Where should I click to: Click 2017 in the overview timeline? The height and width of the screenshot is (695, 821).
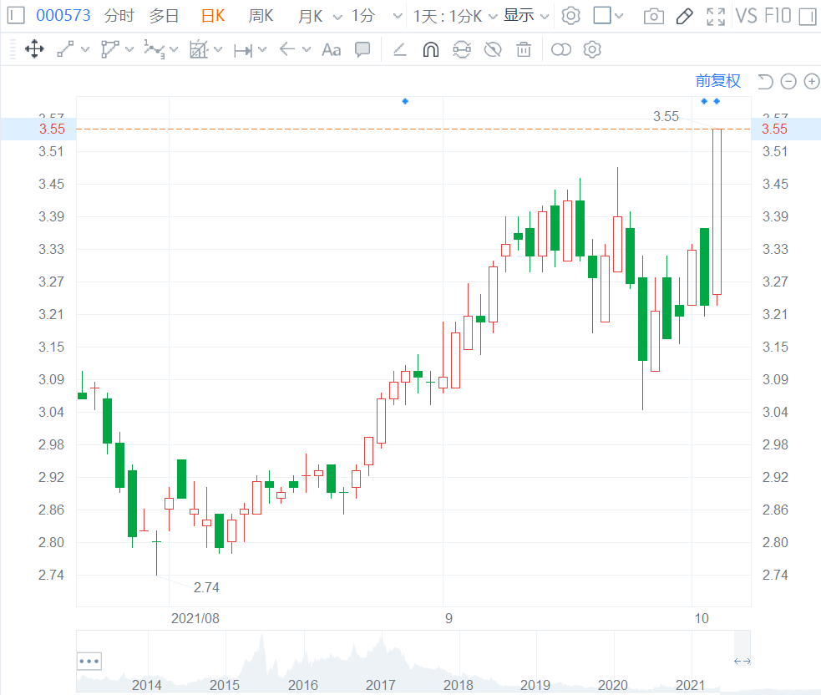click(x=380, y=685)
